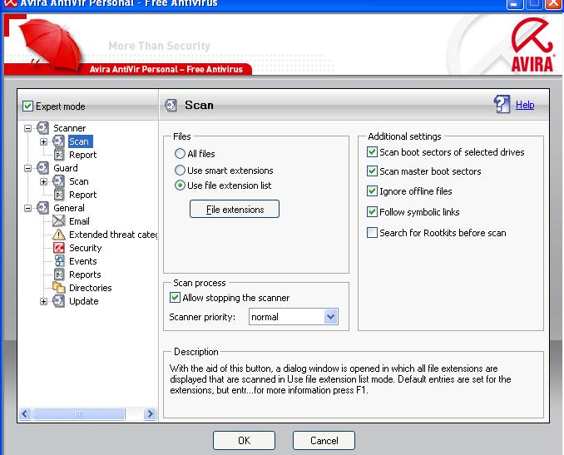Image resolution: width=564 pixels, height=455 pixels.
Task: Open Events settings in tree
Action: pos(82,261)
